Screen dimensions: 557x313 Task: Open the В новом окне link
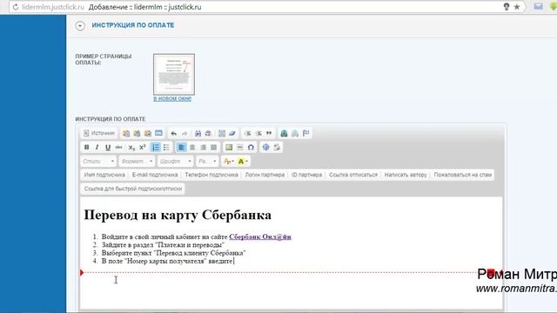(172, 99)
